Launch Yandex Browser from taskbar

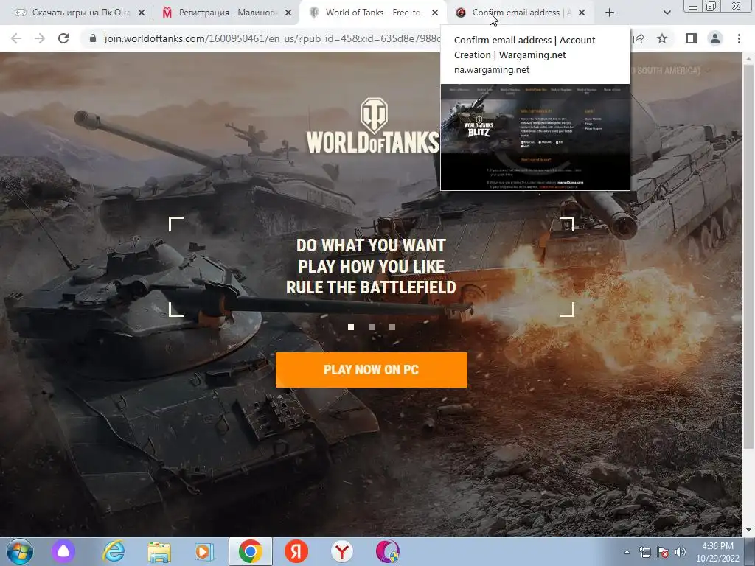click(x=342, y=551)
